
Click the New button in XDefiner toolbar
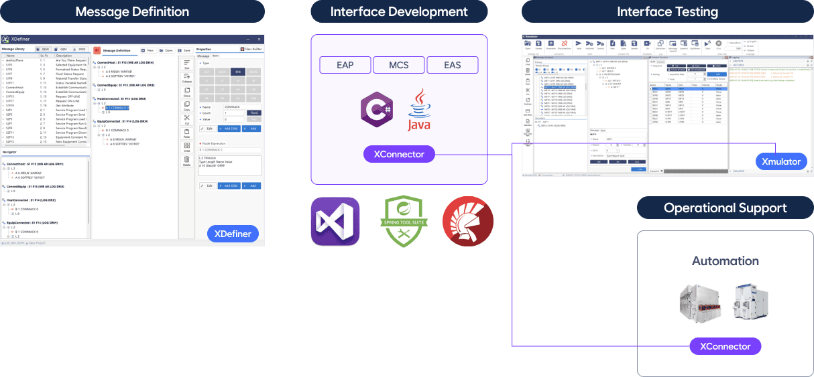click(x=148, y=50)
